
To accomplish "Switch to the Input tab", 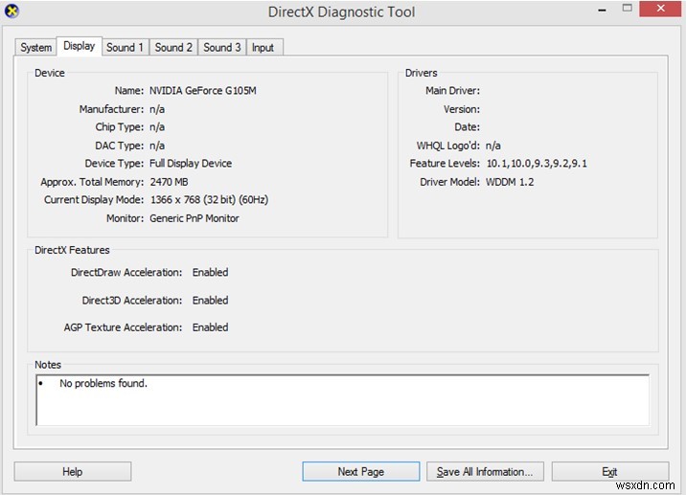I will tap(263, 47).
